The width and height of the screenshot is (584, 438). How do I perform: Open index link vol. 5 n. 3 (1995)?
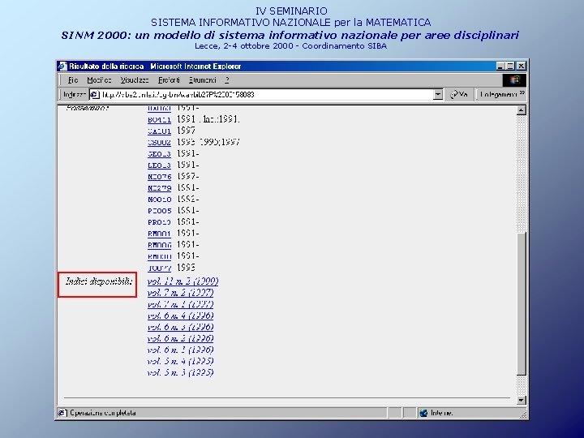coord(181,372)
